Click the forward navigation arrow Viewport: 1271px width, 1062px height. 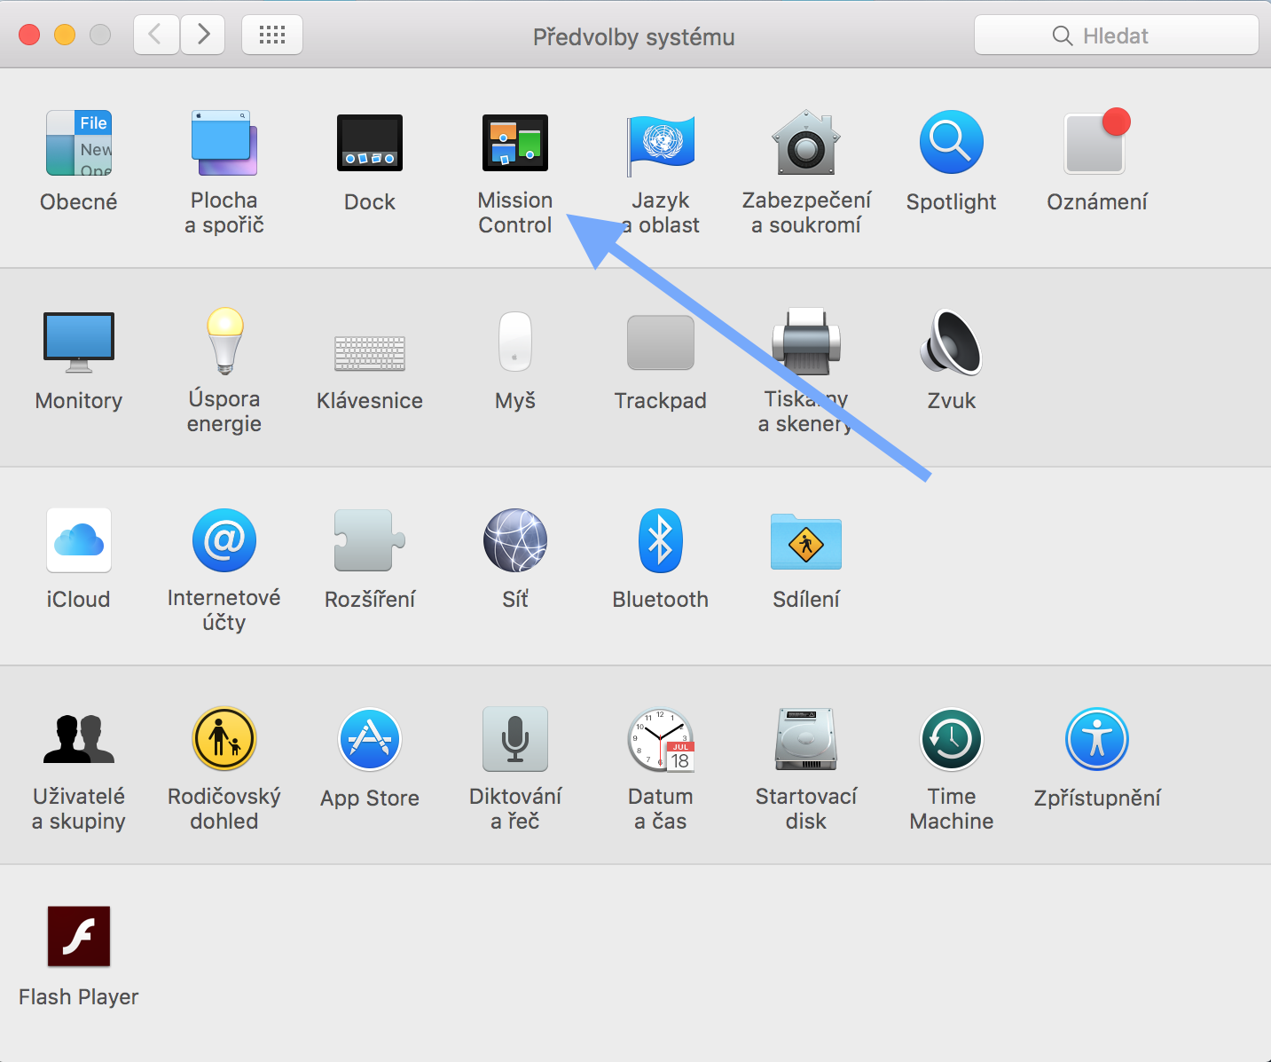click(203, 35)
